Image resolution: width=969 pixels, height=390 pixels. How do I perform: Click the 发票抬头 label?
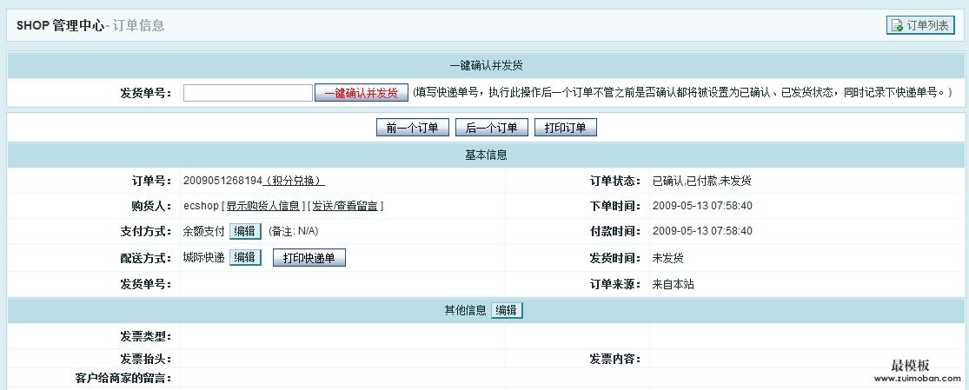point(146,359)
